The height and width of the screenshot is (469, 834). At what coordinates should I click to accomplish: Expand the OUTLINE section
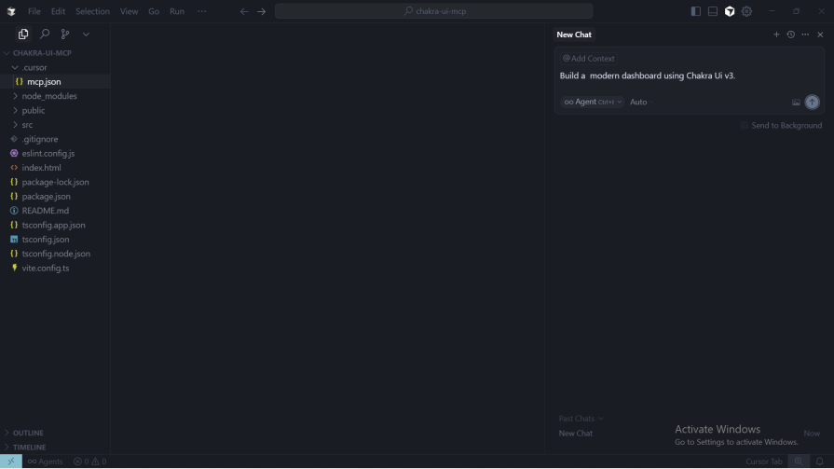[28, 433]
